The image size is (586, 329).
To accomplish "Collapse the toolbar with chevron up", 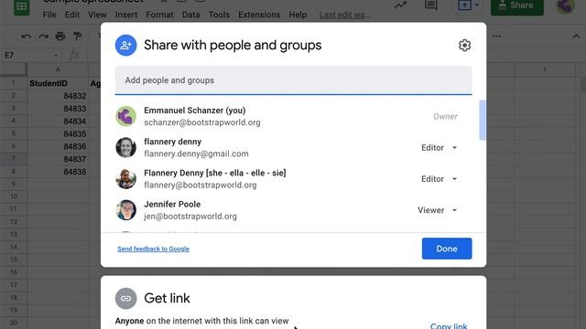I will (x=576, y=37).
